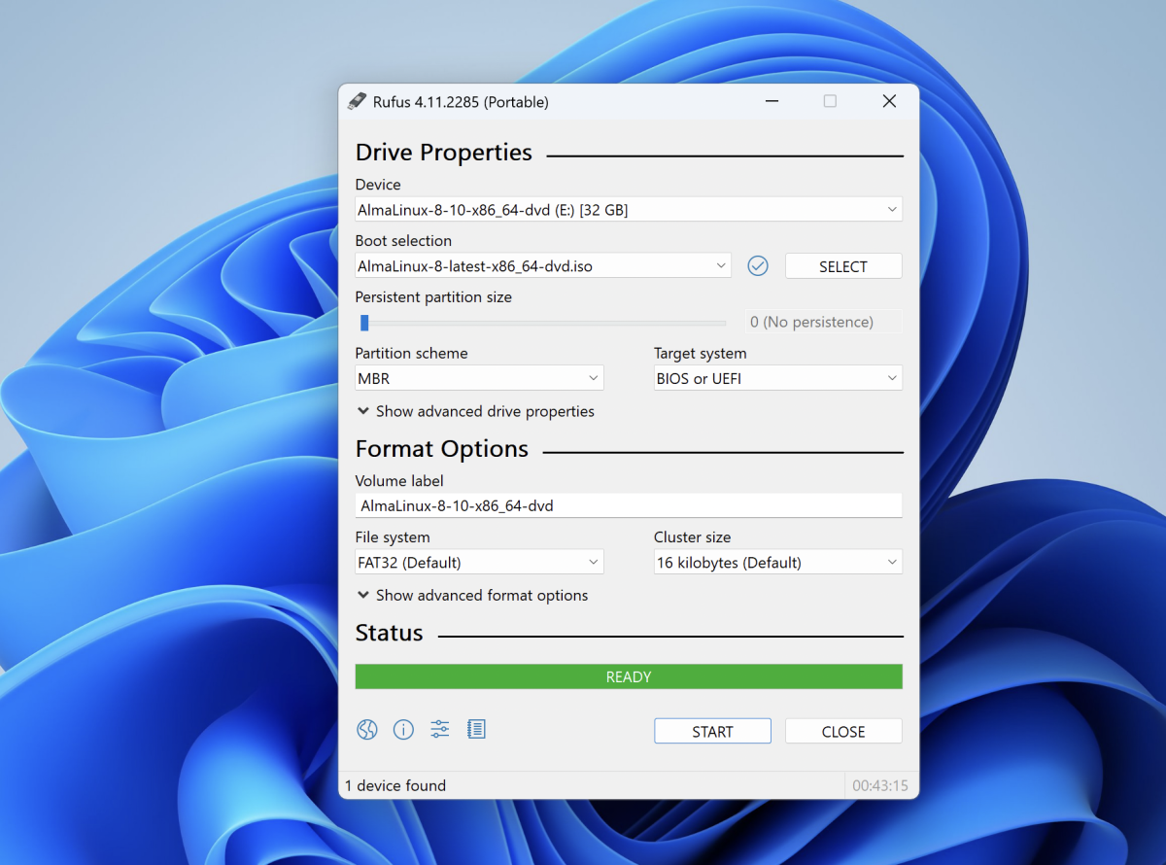Click the About info icon
This screenshot has height=865, width=1166.
tap(403, 730)
